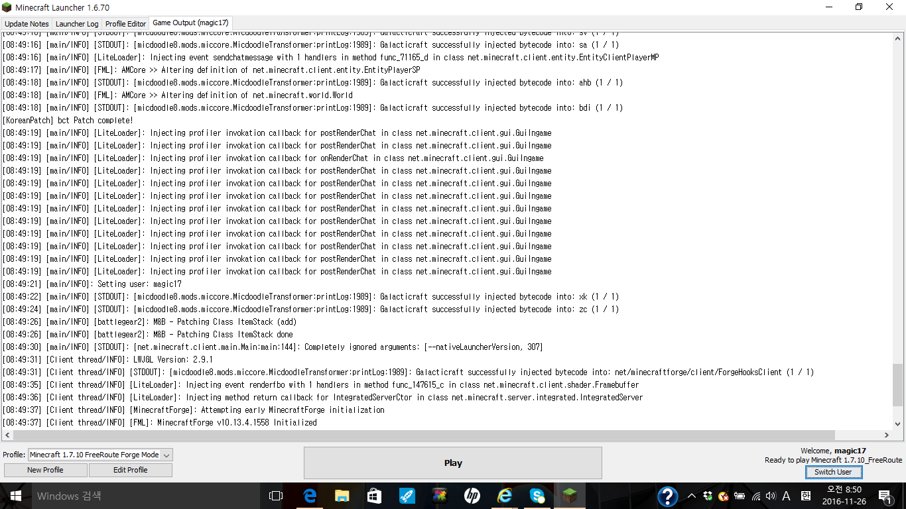Click the vertical scrollbar thumb in the log
The width and height of the screenshot is (906, 509).
898,384
